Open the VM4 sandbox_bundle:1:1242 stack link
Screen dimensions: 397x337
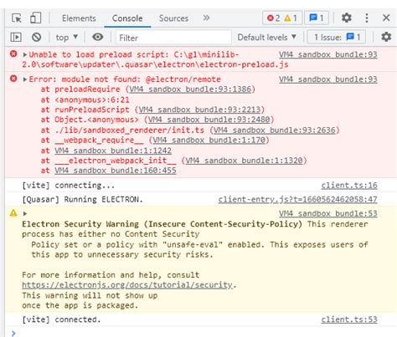coord(113,151)
